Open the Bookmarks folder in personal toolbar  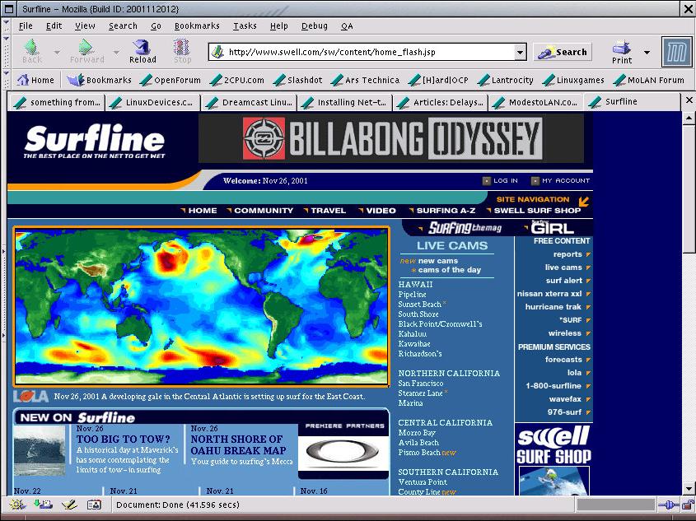click(x=99, y=80)
